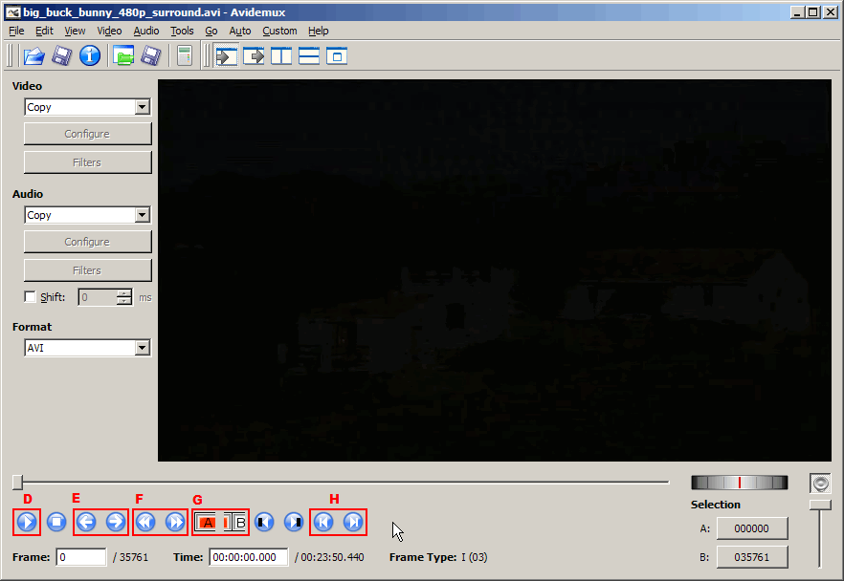
Task: Load project via green folder icon
Action: [x=123, y=55]
